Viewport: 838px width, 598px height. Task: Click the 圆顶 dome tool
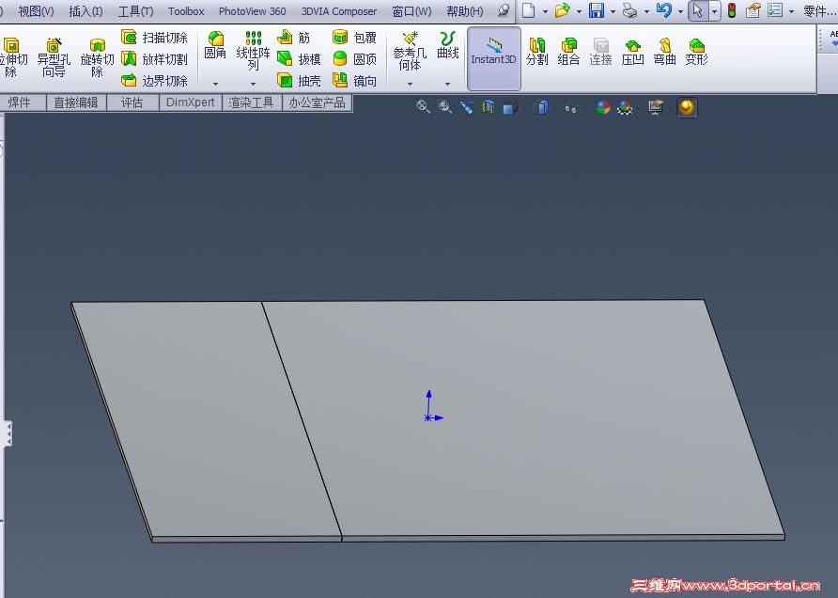354,59
